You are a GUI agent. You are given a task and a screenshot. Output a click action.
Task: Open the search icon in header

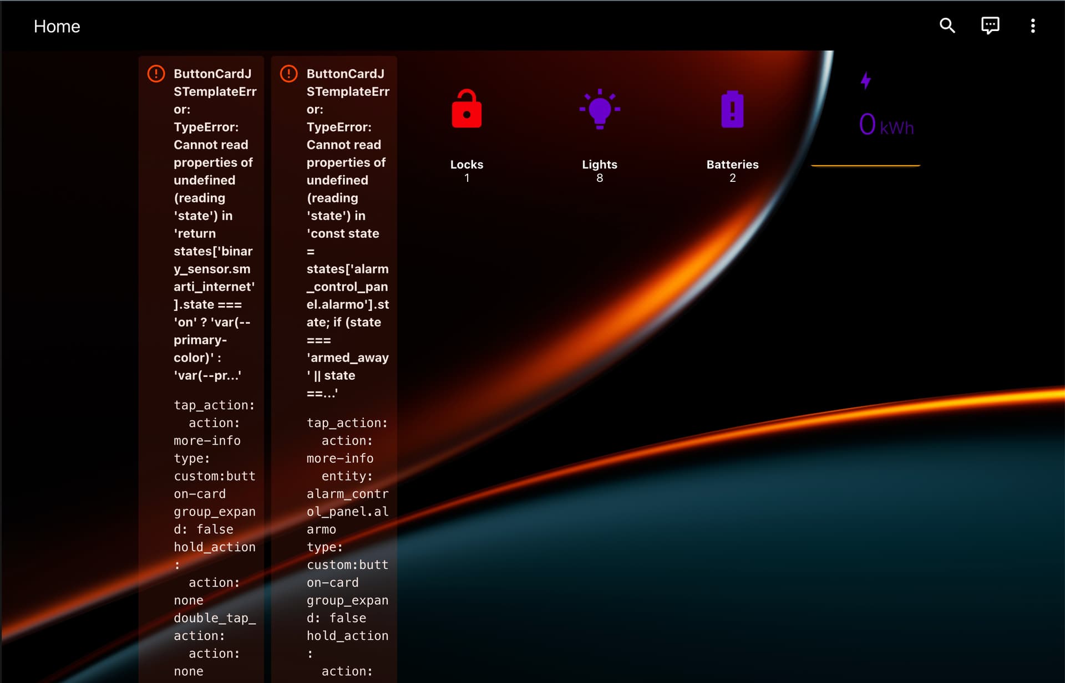(x=947, y=26)
